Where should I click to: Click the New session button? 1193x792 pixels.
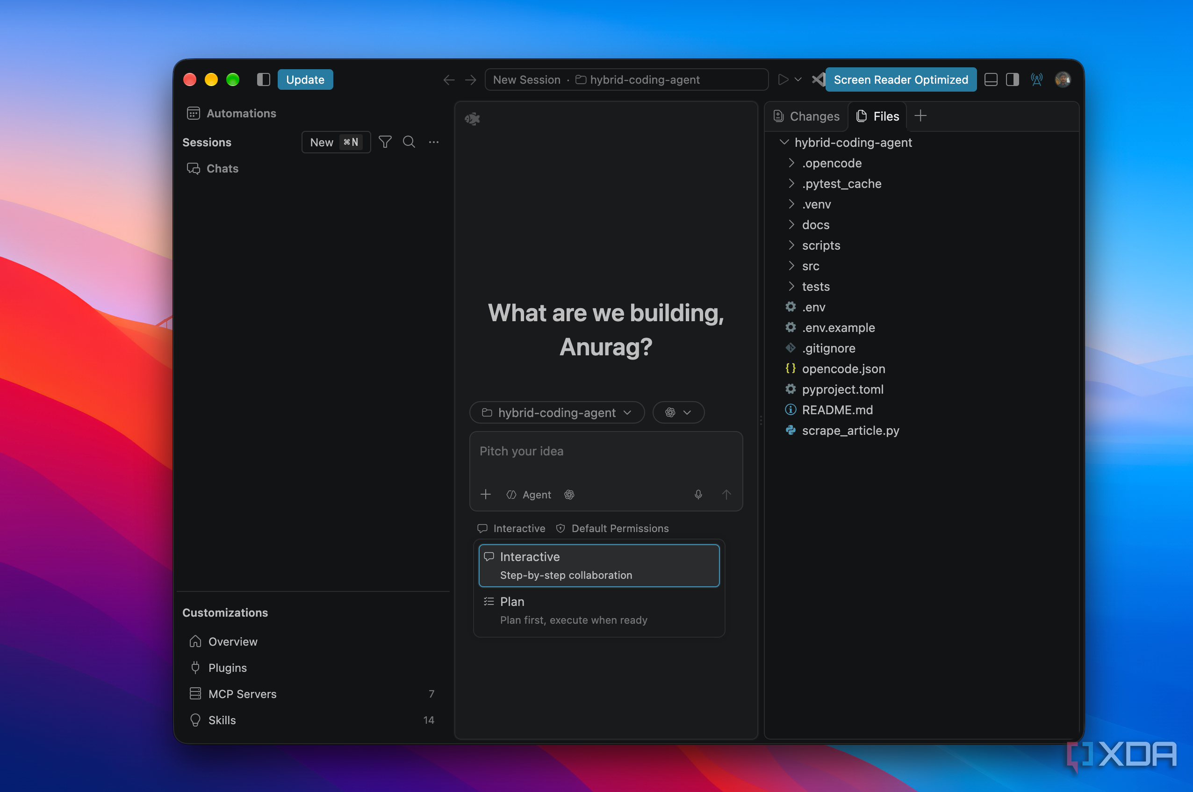coord(336,143)
